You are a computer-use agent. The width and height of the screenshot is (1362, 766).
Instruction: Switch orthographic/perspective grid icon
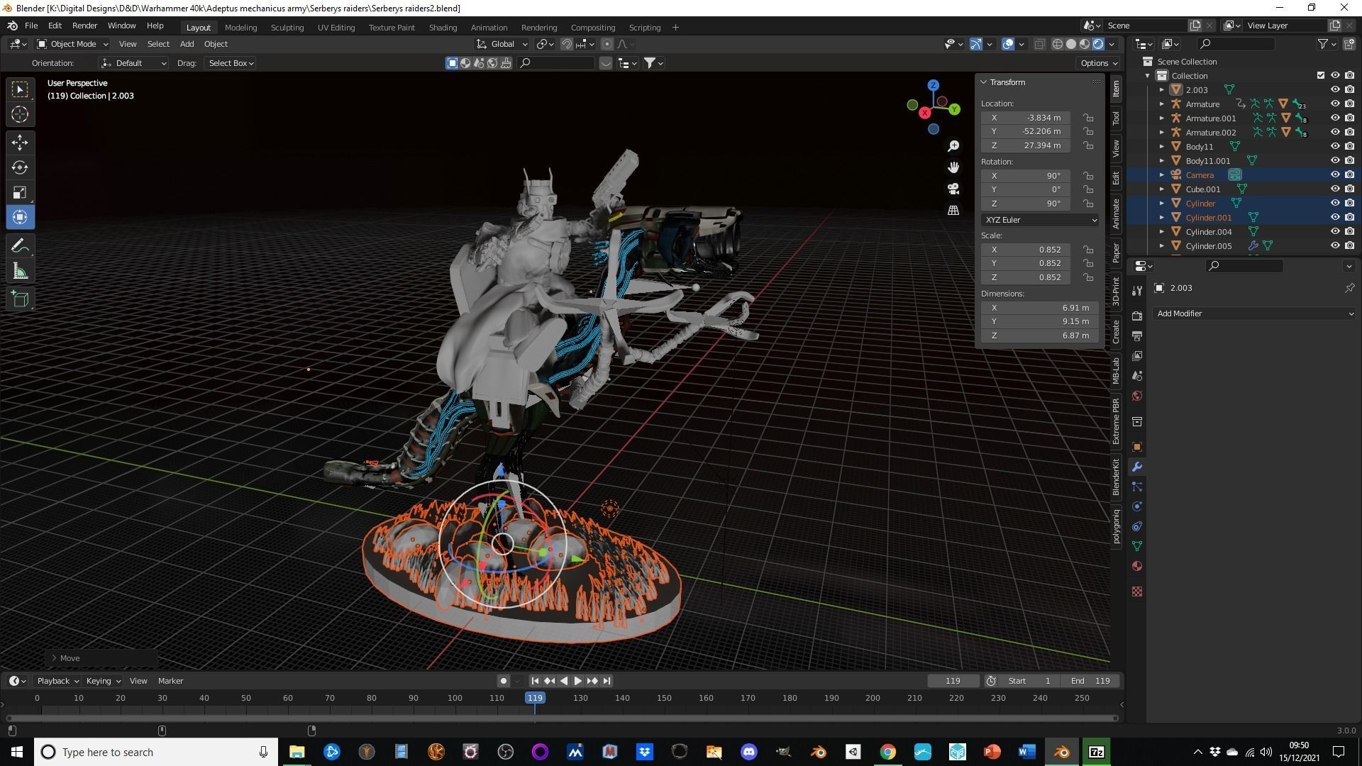953,210
